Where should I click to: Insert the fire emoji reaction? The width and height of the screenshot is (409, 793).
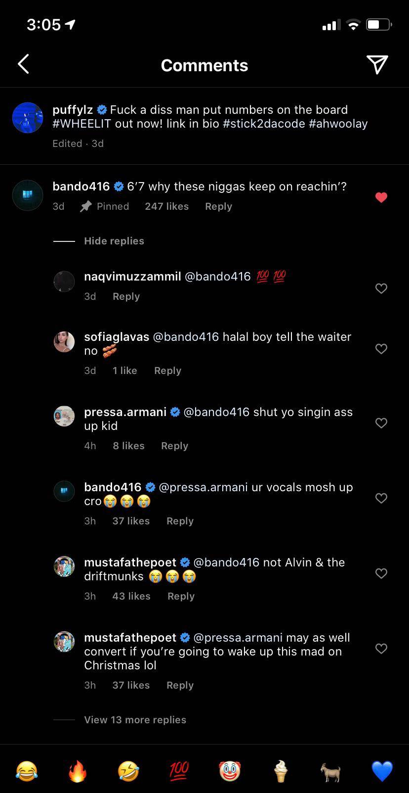click(x=78, y=771)
